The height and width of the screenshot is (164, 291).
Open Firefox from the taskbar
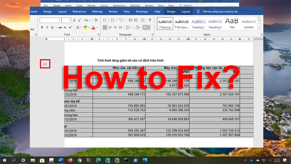click(x=70, y=160)
